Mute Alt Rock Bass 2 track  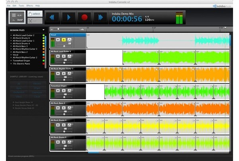(x=58, y=108)
